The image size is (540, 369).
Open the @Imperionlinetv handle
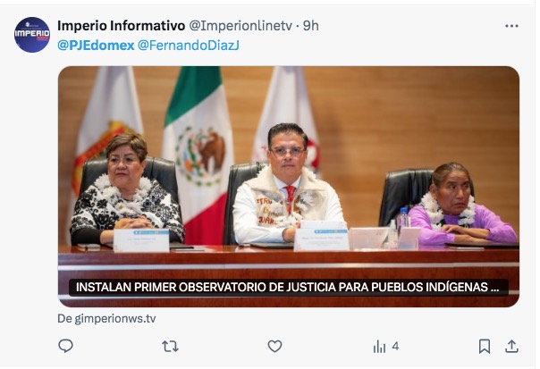click(240, 26)
